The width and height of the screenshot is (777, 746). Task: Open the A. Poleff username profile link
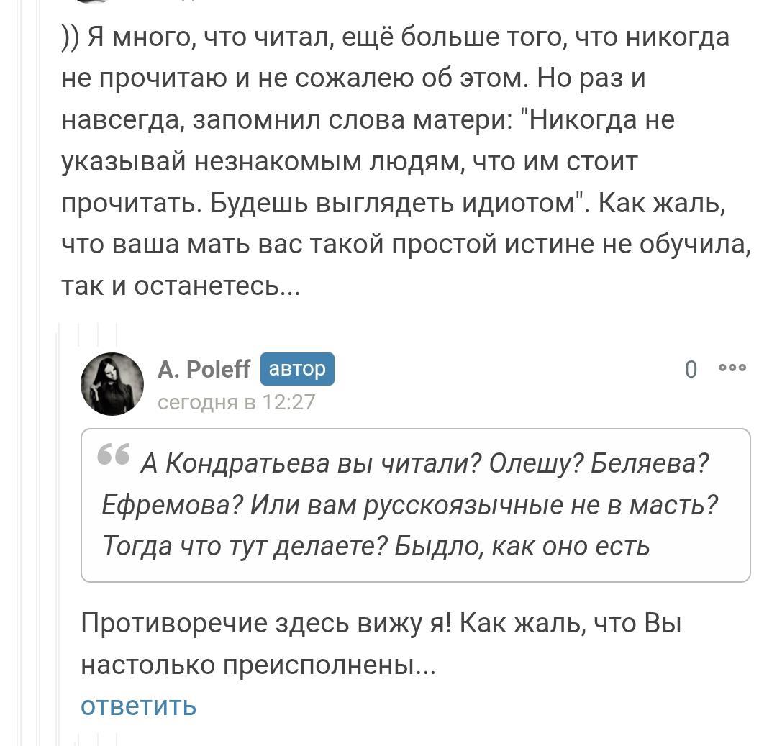[204, 369]
